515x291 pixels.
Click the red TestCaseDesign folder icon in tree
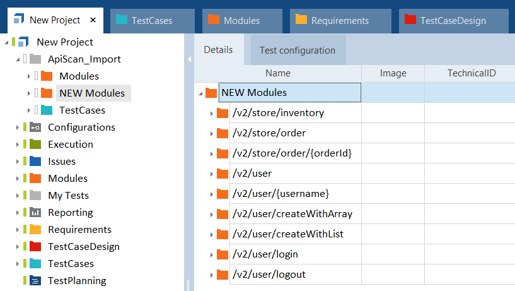(35, 247)
